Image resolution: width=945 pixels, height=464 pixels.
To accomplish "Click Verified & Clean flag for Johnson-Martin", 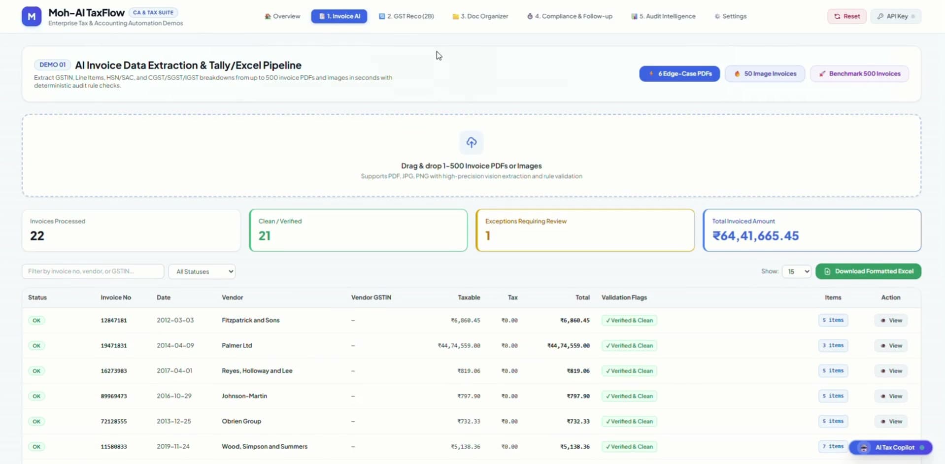I will tap(629, 396).
